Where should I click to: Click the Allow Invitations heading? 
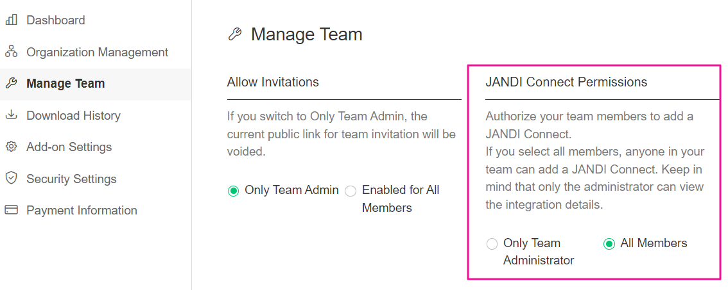(x=273, y=82)
